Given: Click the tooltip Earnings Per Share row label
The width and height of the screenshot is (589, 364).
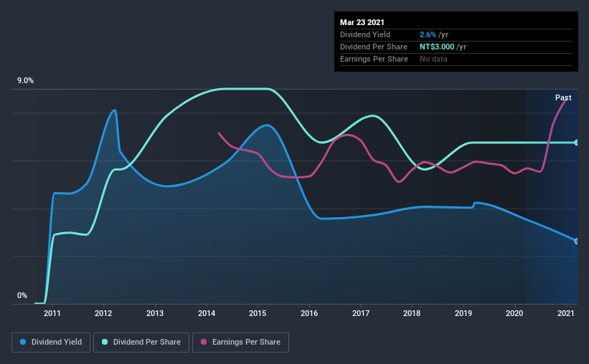Looking at the screenshot, I should click(374, 59).
